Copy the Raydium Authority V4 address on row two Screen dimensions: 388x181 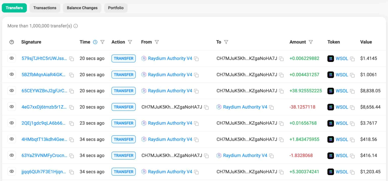[197, 75]
